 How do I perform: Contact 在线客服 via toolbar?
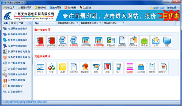point(85,8)
